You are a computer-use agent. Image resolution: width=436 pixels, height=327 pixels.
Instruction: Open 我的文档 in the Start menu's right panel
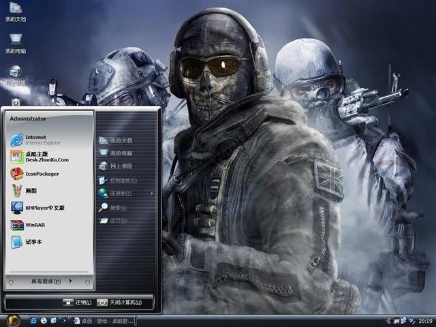click(x=116, y=140)
